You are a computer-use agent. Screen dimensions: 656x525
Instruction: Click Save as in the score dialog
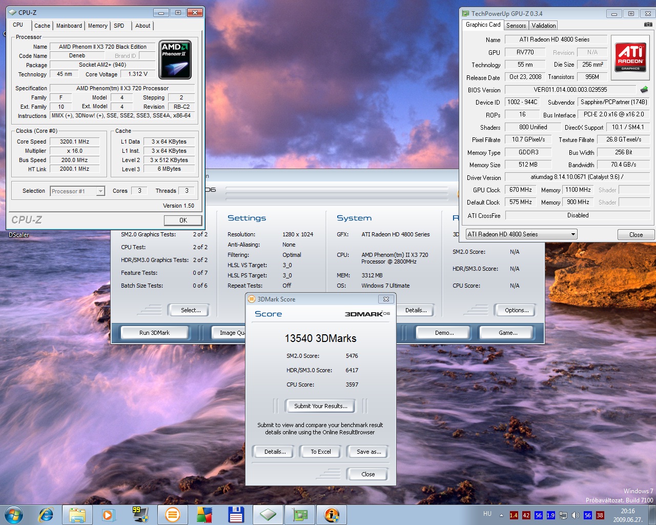tap(368, 452)
